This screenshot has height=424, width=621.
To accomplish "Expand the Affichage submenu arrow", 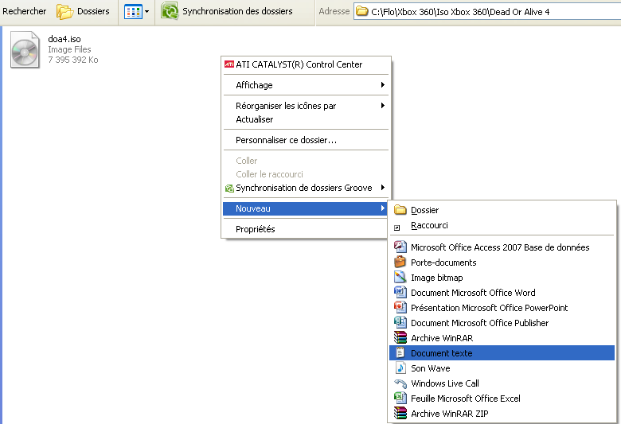I will coord(383,85).
